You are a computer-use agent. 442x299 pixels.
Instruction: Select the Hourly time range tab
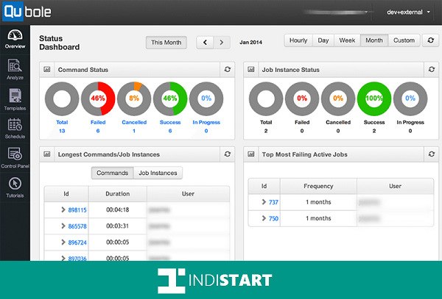click(298, 40)
